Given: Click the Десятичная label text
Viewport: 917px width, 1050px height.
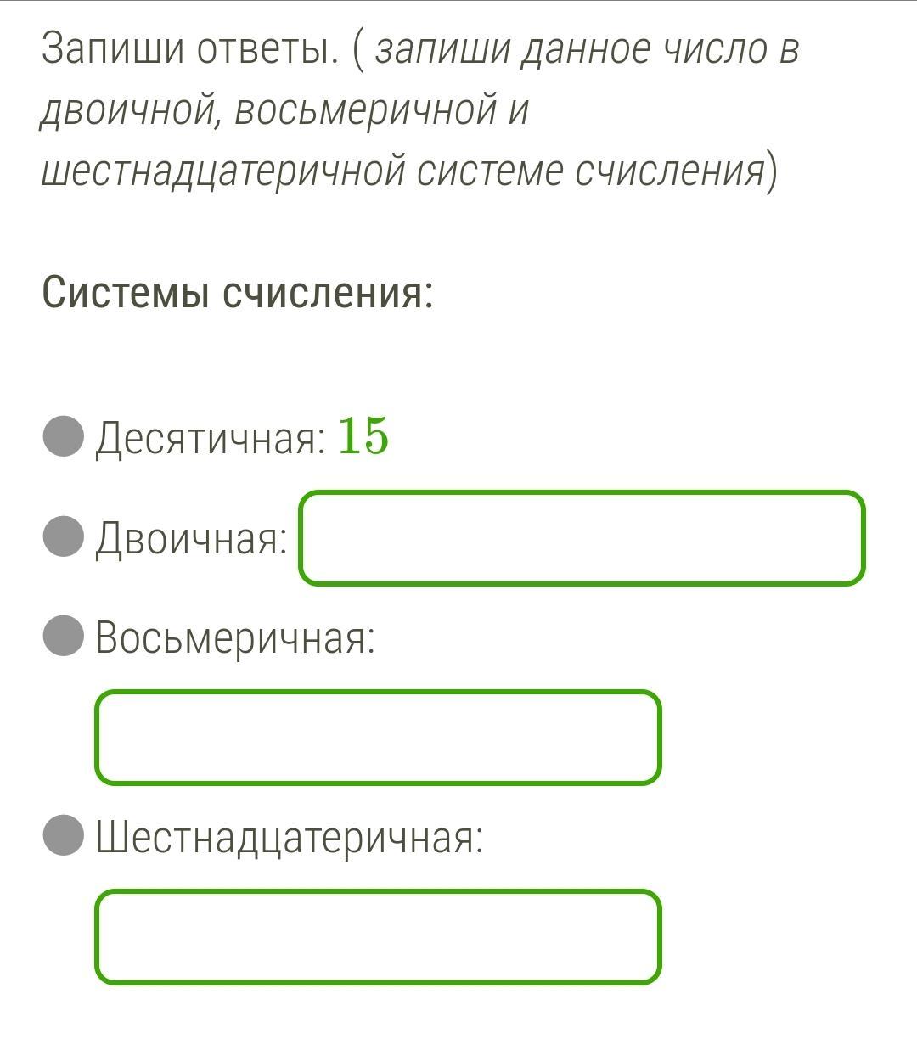Looking at the screenshot, I should [210, 440].
